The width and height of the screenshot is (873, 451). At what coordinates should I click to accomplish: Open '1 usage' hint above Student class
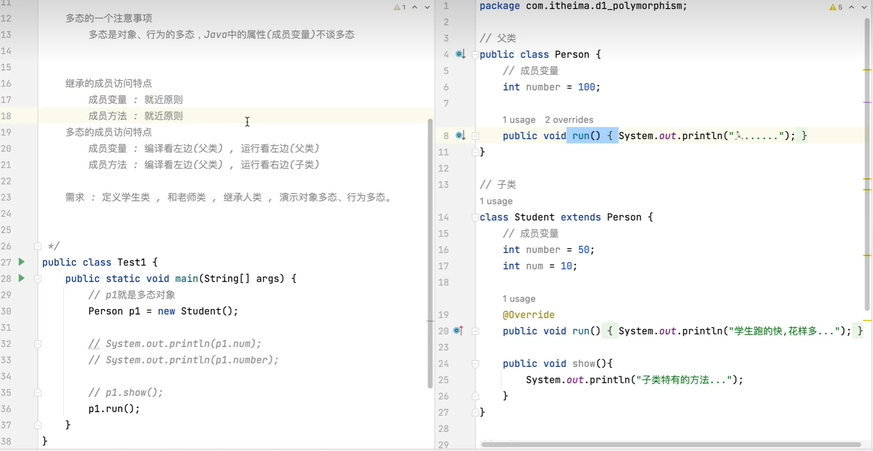click(x=496, y=201)
